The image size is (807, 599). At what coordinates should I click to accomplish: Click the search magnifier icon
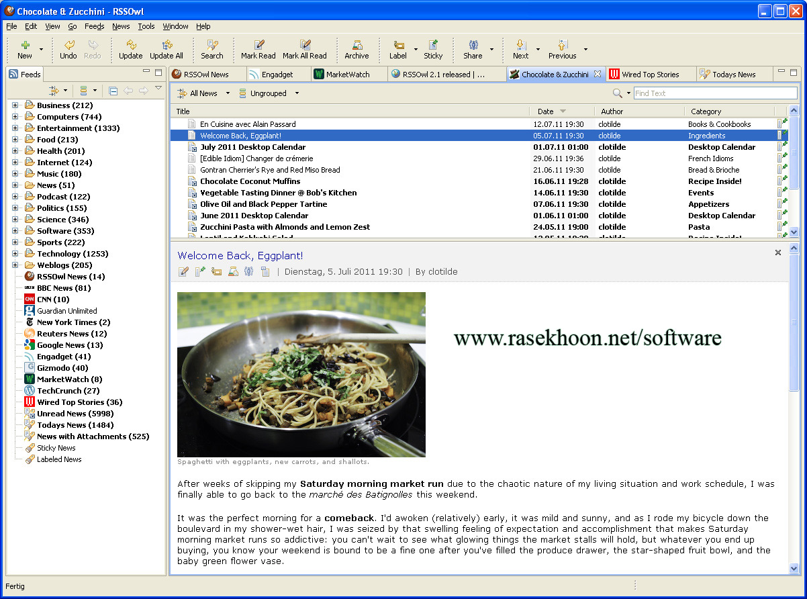pyautogui.click(x=617, y=93)
